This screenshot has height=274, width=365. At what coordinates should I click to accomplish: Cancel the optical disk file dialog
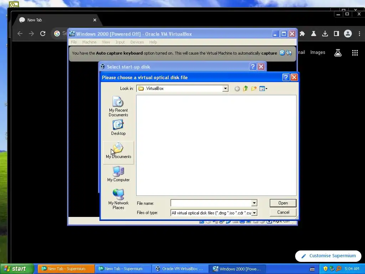(283, 212)
